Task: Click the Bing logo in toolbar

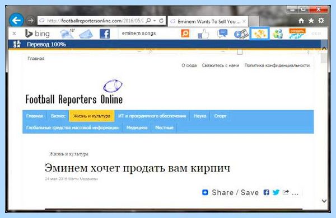Action: pyautogui.click(x=38, y=34)
